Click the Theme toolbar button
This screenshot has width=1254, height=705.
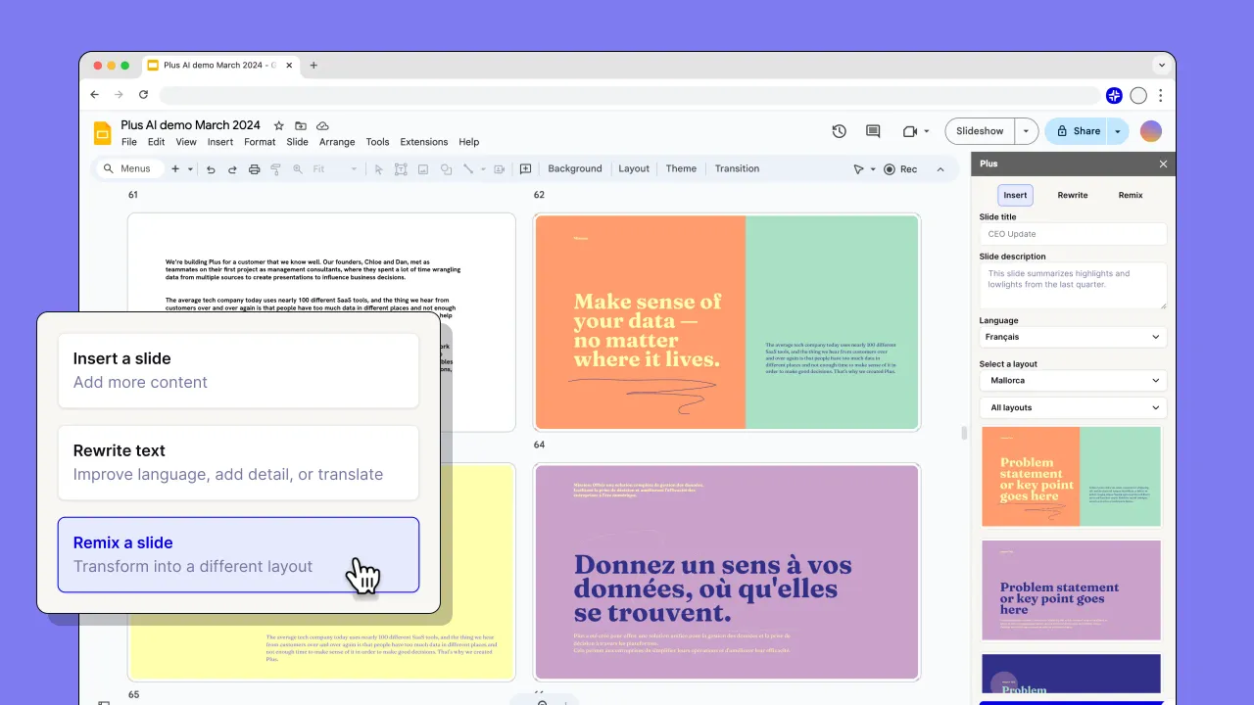(x=681, y=168)
